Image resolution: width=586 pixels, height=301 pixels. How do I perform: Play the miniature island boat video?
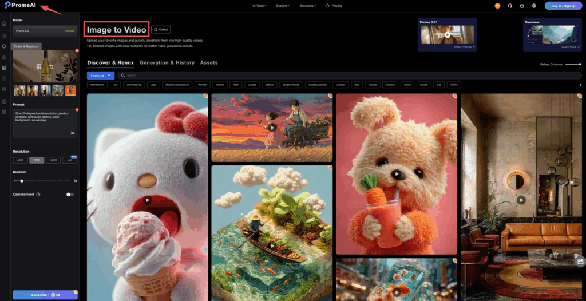(x=272, y=245)
